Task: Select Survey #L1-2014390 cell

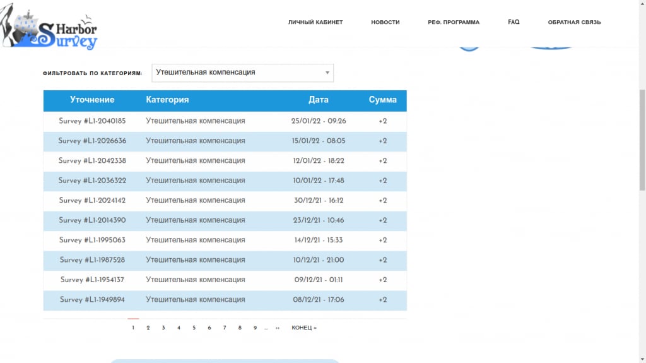Action: click(x=92, y=220)
